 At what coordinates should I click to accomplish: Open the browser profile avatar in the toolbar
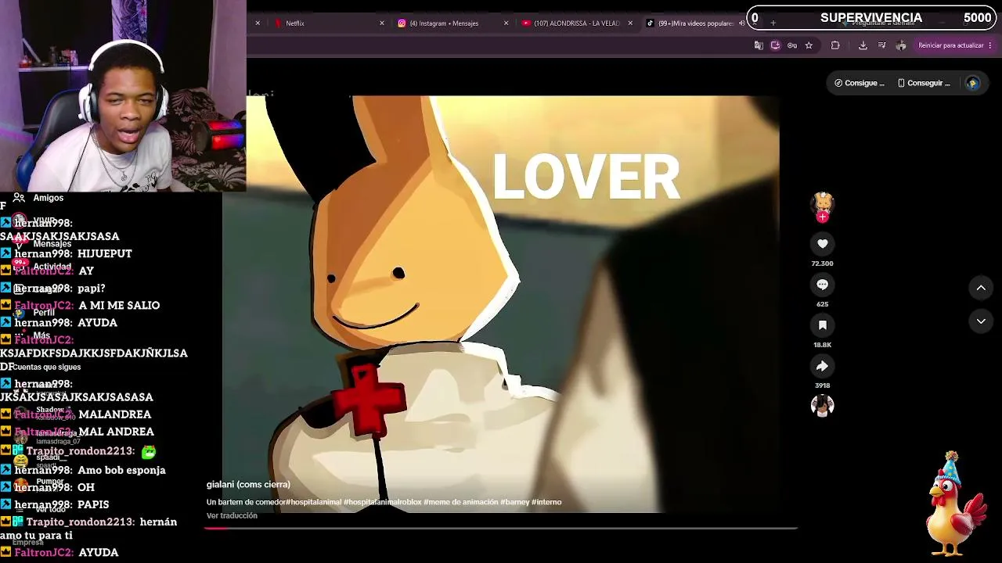click(901, 45)
